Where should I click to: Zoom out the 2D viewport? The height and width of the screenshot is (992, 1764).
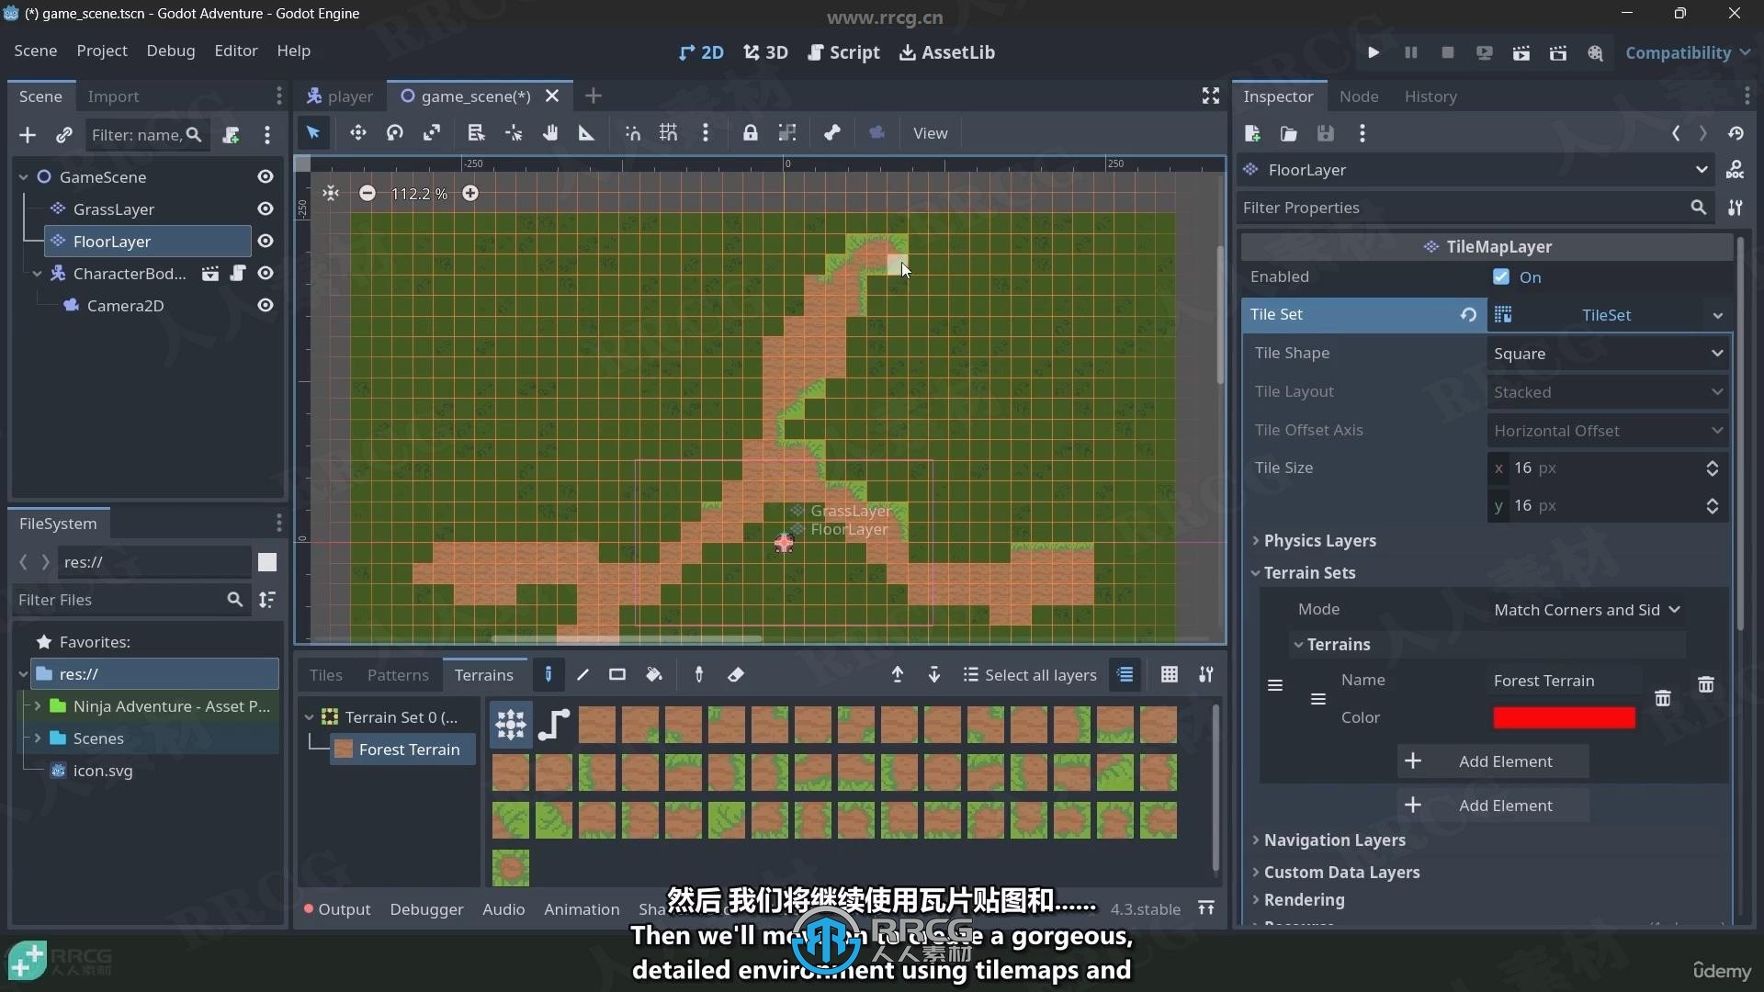(x=367, y=193)
